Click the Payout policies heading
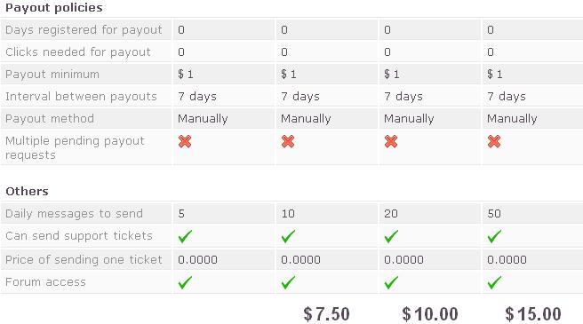The height and width of the screenshot is (324, 583). (54, 8)
